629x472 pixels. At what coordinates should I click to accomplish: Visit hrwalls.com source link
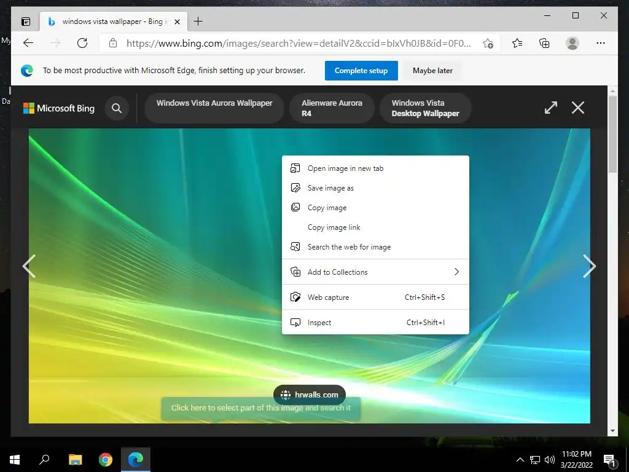pos(310,395)
